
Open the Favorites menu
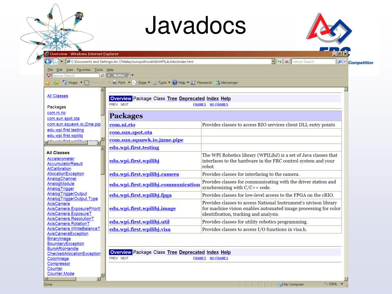84,70
